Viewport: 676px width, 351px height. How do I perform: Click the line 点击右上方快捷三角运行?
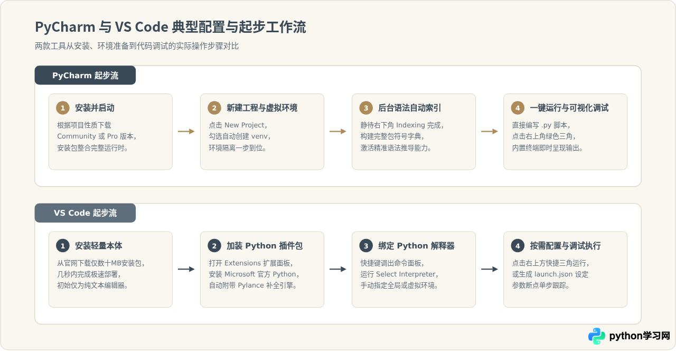click(551, 263)
